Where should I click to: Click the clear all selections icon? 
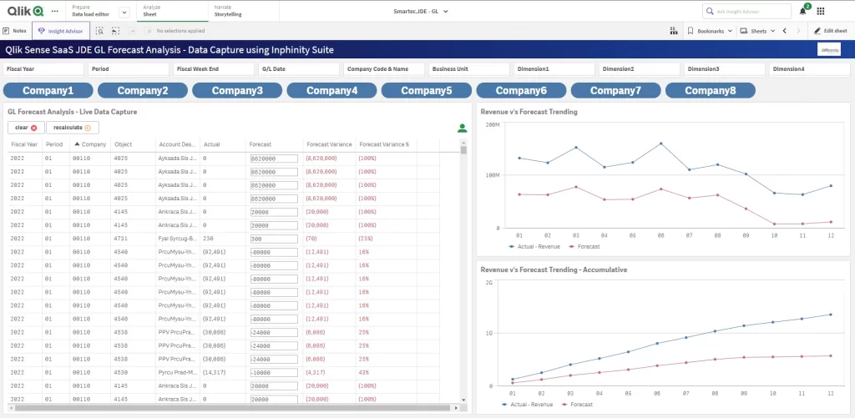pos(148,31)
